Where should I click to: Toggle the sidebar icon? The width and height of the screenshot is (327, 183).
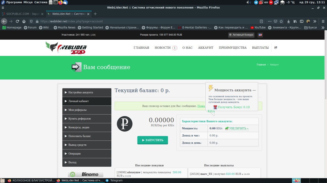pyautogui.click(x=302, y=21)
